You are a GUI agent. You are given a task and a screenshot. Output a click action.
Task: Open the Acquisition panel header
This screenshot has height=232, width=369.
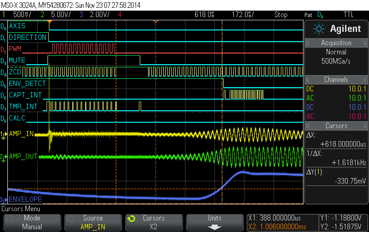coord(336,43)
